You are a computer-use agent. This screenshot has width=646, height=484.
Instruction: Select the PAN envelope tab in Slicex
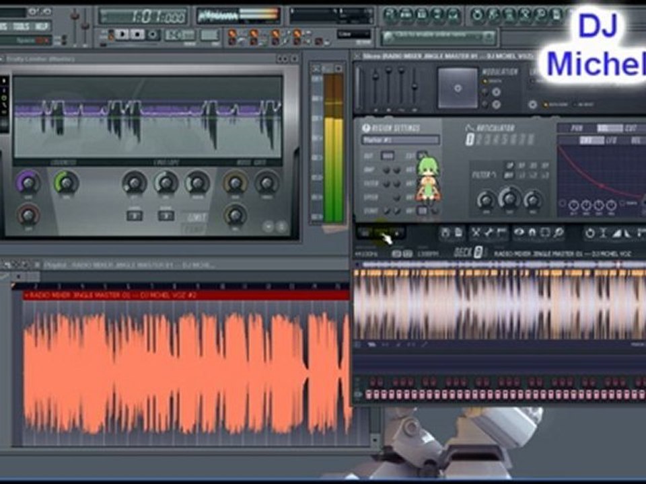(577, 128)
